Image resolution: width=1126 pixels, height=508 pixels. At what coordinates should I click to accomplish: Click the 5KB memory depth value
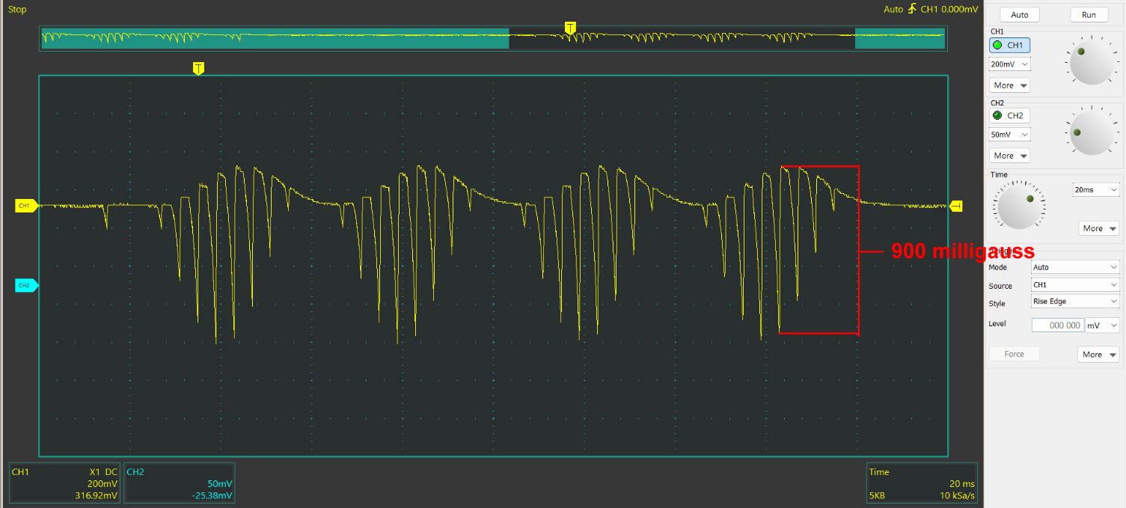pyautogui.click(x=878, y=495)
